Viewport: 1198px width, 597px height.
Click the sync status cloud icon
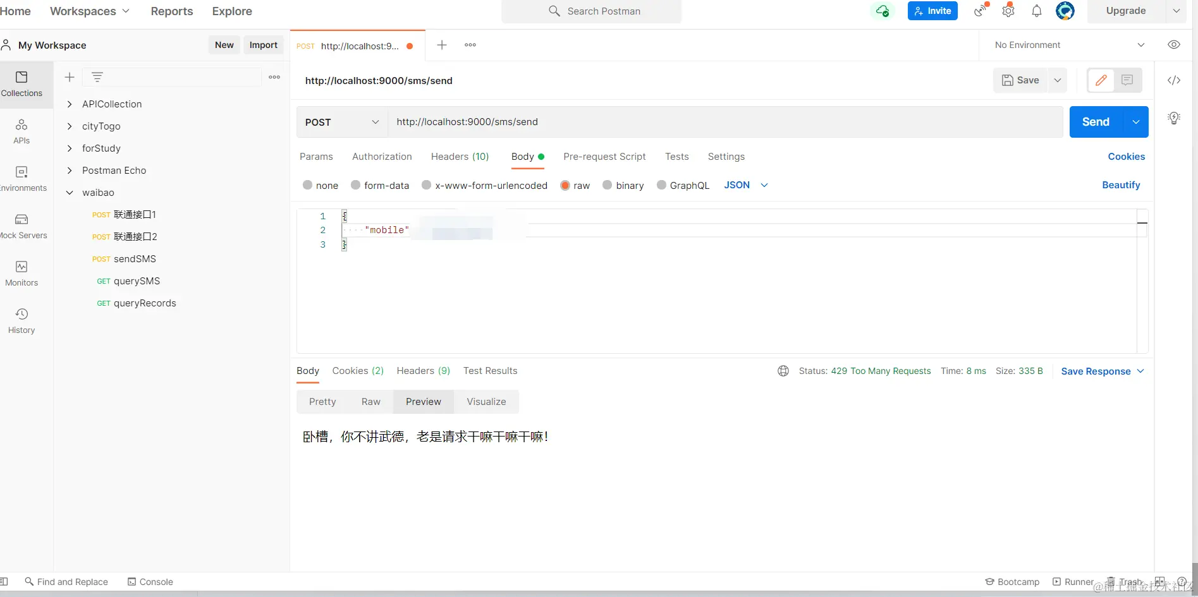click(x=883, y=11)
